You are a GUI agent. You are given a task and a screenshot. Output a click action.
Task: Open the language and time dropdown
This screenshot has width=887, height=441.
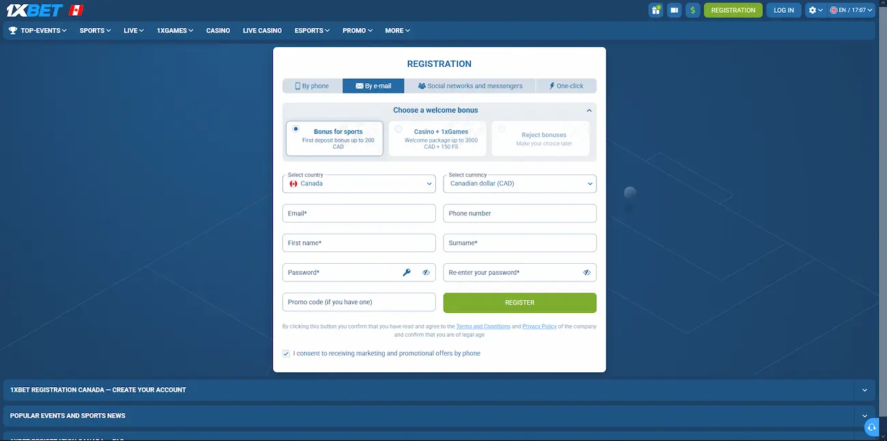coord(852,10)
